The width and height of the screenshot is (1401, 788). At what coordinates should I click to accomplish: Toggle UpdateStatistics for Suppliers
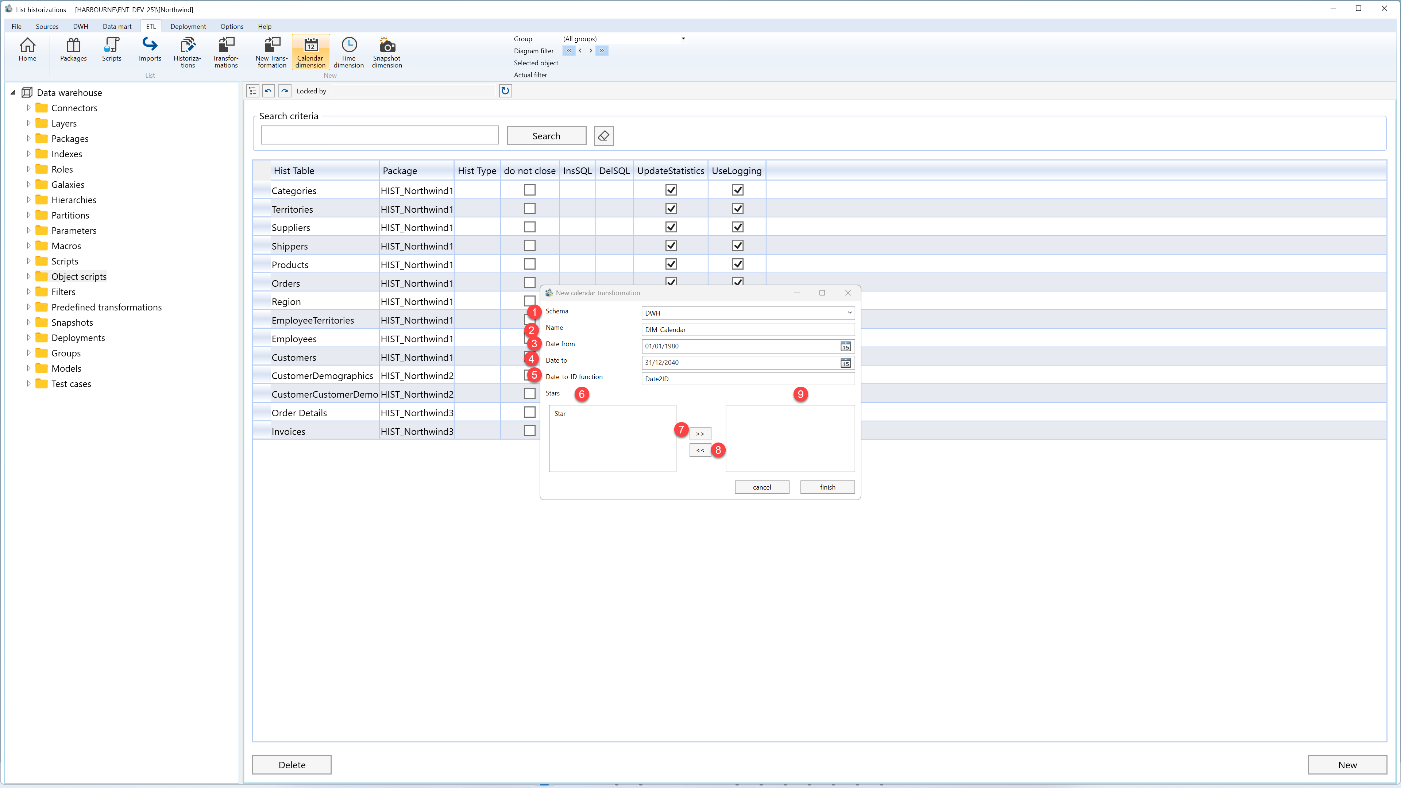pyautogui.click(x=671, y=227)
